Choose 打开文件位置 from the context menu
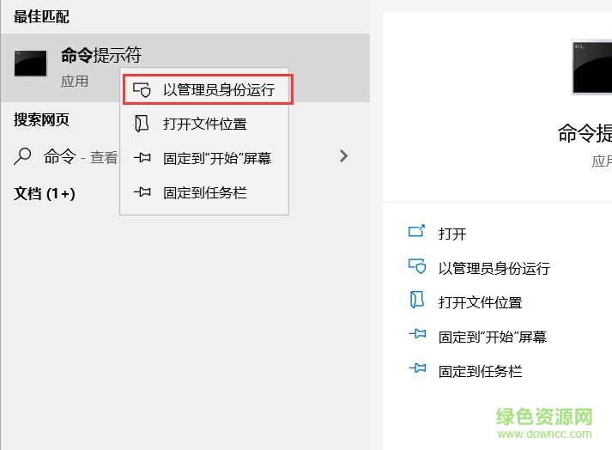Screen dimensions: 612x450 205,124
